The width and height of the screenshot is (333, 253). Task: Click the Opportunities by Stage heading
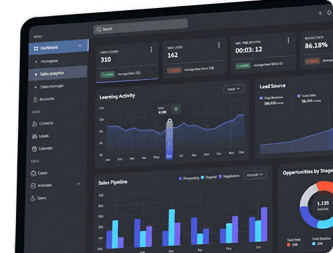(308, 171)
